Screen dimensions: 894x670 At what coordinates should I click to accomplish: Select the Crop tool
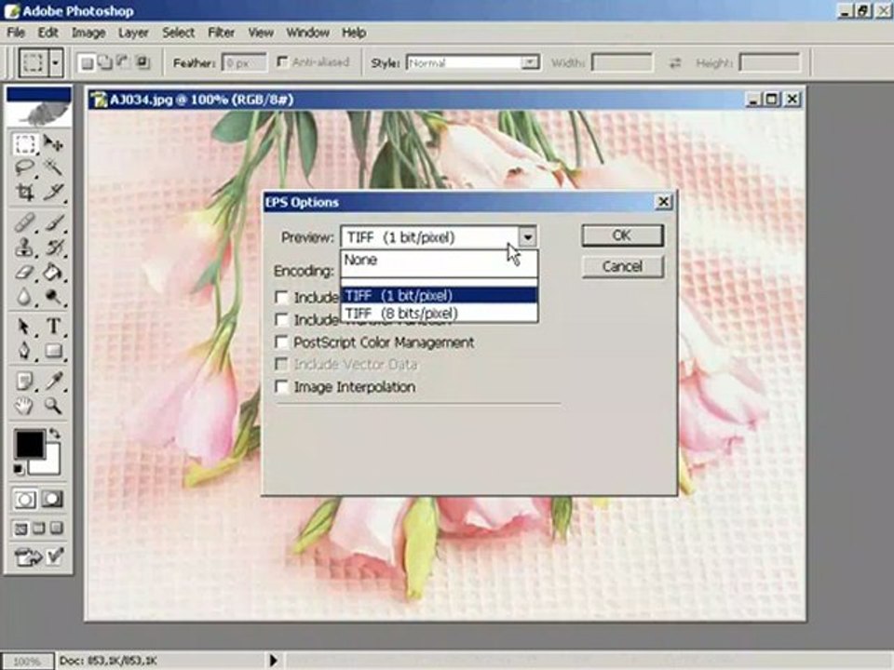[24, 192]
